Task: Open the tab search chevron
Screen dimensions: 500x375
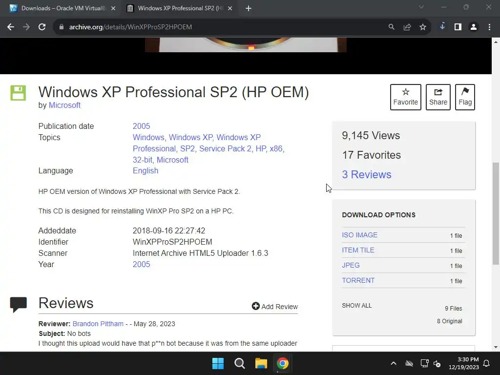Action: click(421, 7)
